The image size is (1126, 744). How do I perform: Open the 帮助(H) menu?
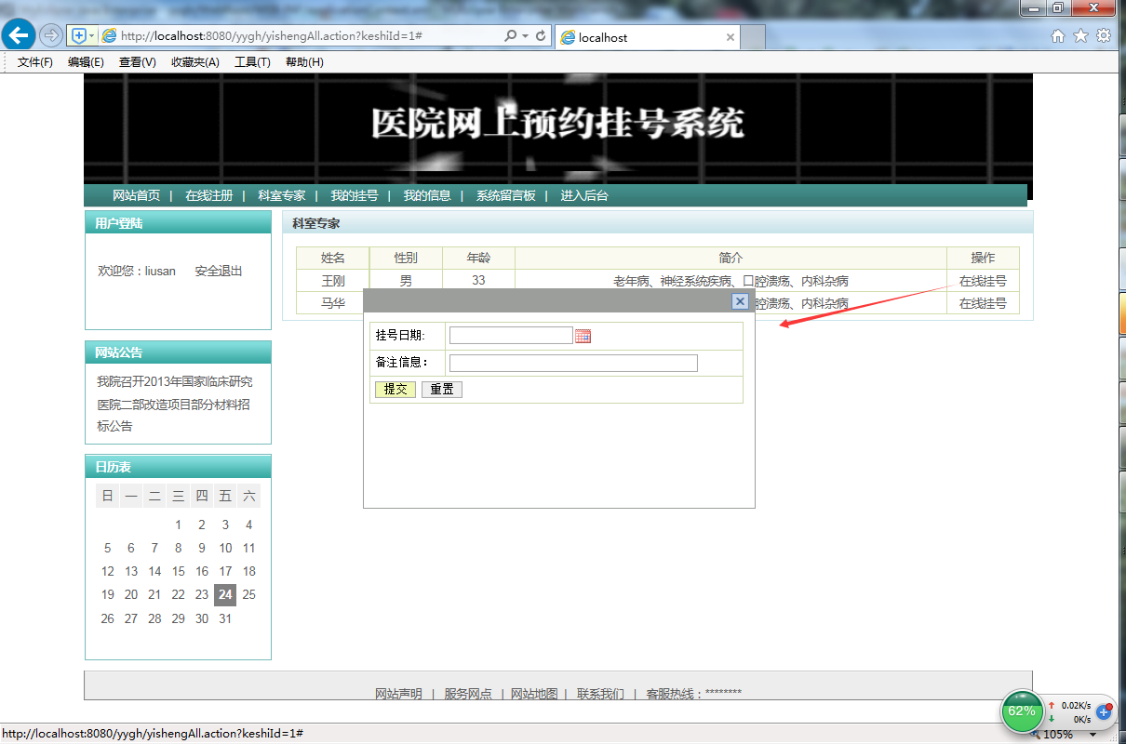[x=304, y=62]
